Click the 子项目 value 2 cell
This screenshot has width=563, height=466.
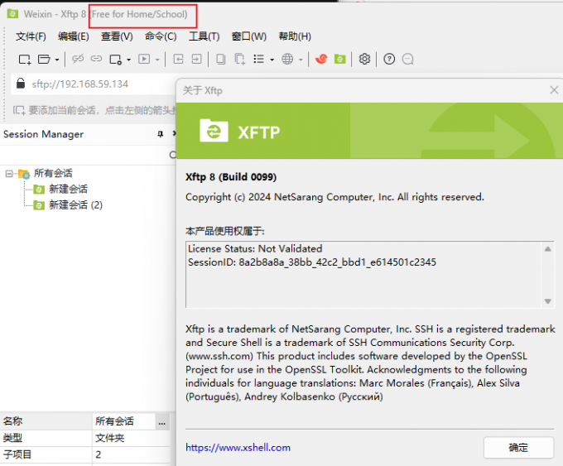pyautogui.click(x=131, y=455)
